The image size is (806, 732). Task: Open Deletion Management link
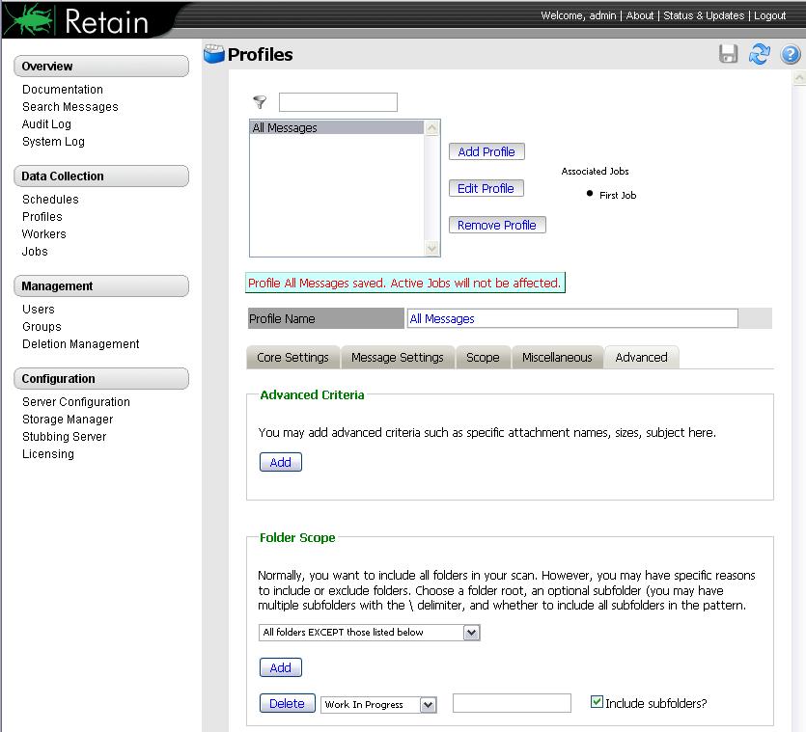coord(81,344)
